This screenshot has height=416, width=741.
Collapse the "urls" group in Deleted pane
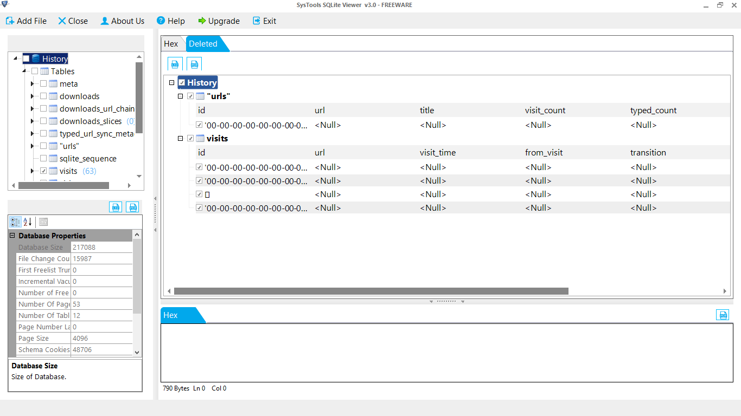[181, 96]
